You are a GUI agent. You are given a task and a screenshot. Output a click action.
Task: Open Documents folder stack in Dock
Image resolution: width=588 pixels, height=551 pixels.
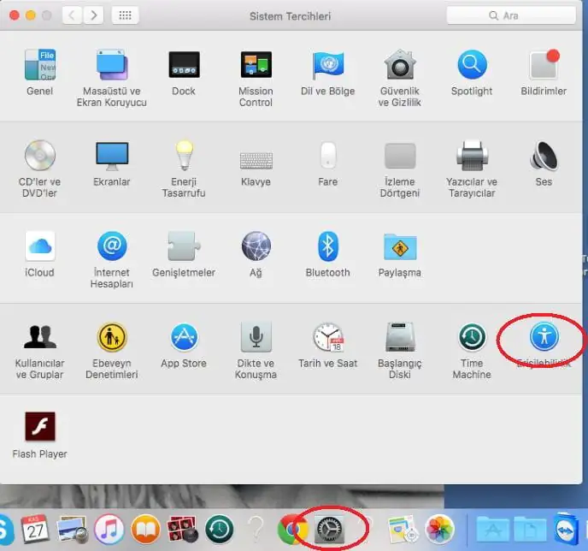click(530, 530)
